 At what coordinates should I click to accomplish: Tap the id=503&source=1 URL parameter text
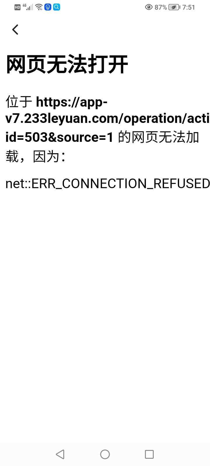point(59,137)
